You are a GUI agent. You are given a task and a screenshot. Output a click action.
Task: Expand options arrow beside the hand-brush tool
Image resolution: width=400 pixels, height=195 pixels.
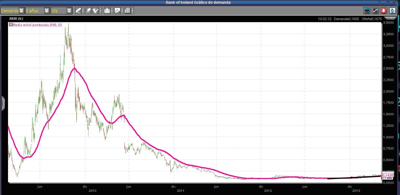coord(100,11)
